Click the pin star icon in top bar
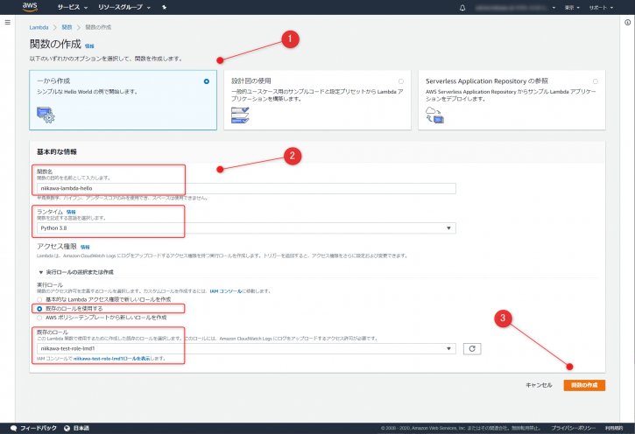Viewport: 635px width, 434px height. point(164,7)
